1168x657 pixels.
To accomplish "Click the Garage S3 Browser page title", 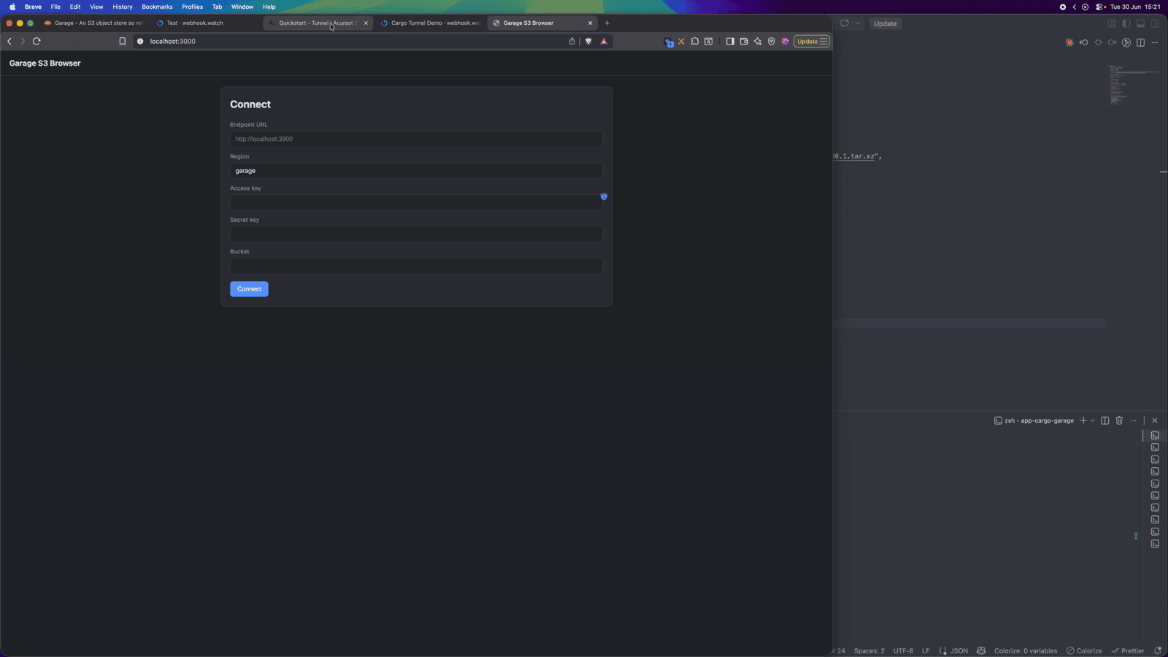I will (45, 64).
